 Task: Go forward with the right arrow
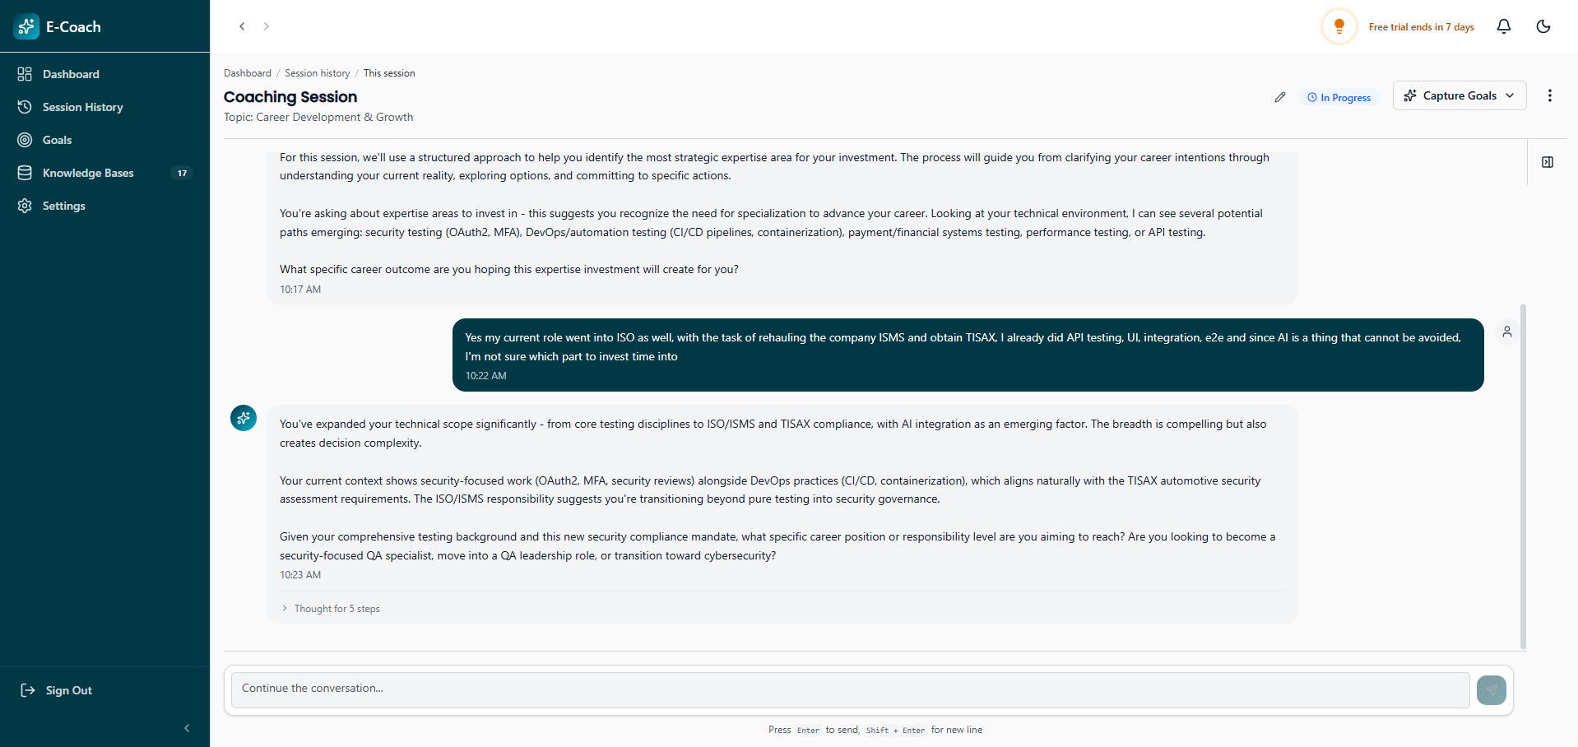click(x=267, y=26)
